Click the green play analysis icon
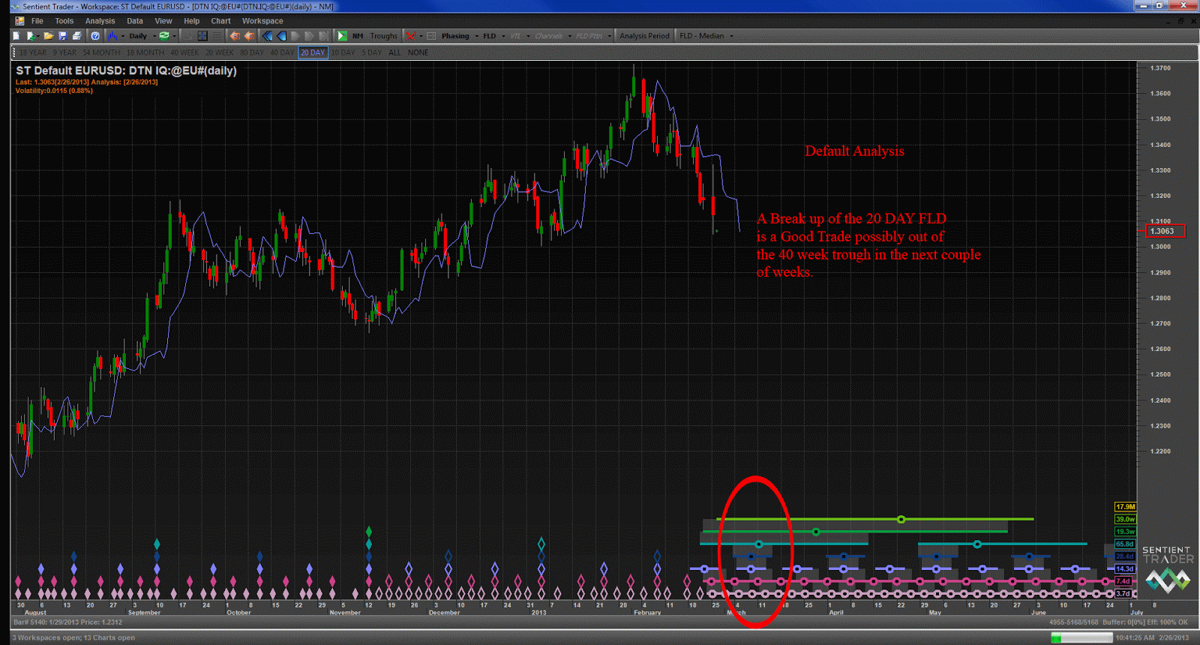Viewport: 1200px width, 645px height. [x=342, y=36]
